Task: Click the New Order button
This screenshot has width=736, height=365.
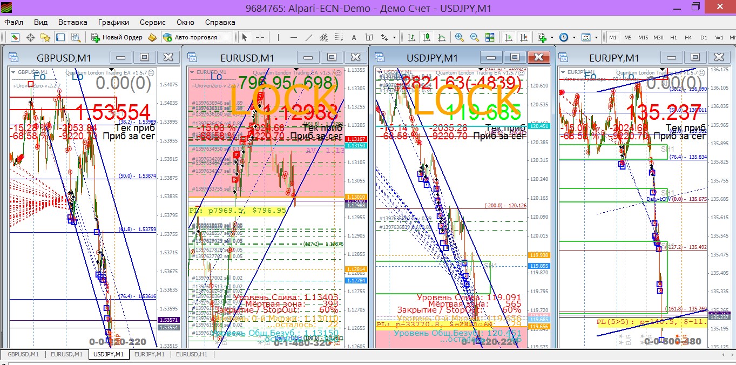Action: pos(117,37)
